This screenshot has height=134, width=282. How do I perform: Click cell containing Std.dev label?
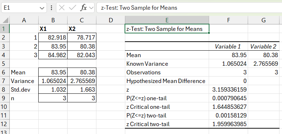pos(24,89)
